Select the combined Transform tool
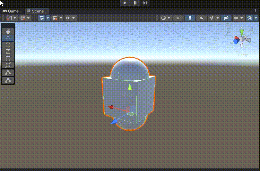The image size is (260, 171). tap(8, 65)
